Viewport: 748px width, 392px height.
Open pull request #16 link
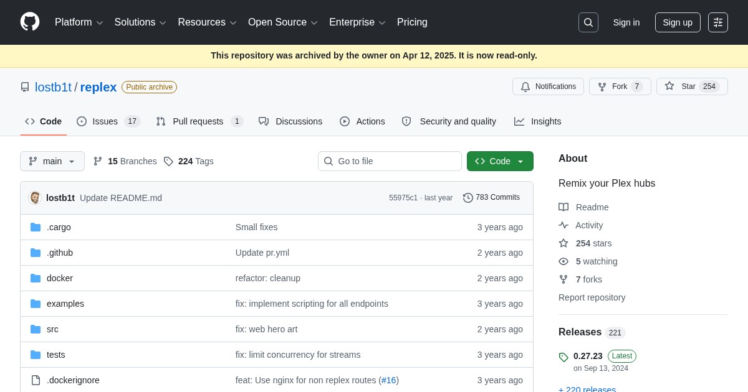[389, 380]
